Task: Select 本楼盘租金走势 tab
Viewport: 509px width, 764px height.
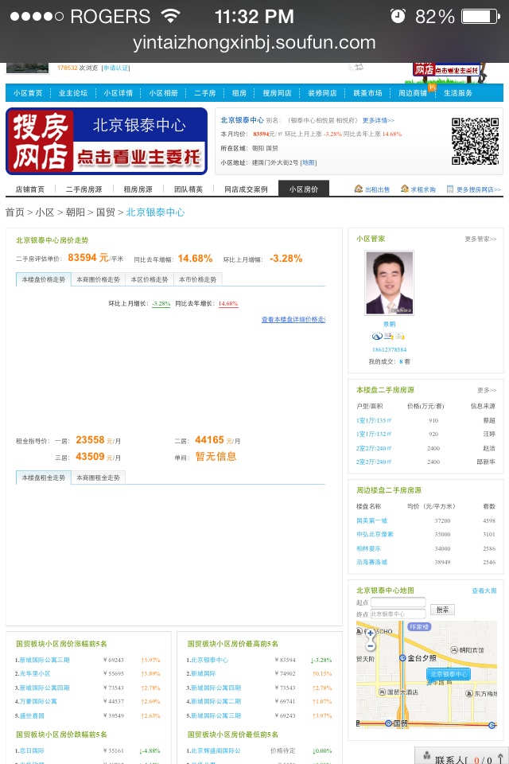Action: tap(44, 478)
